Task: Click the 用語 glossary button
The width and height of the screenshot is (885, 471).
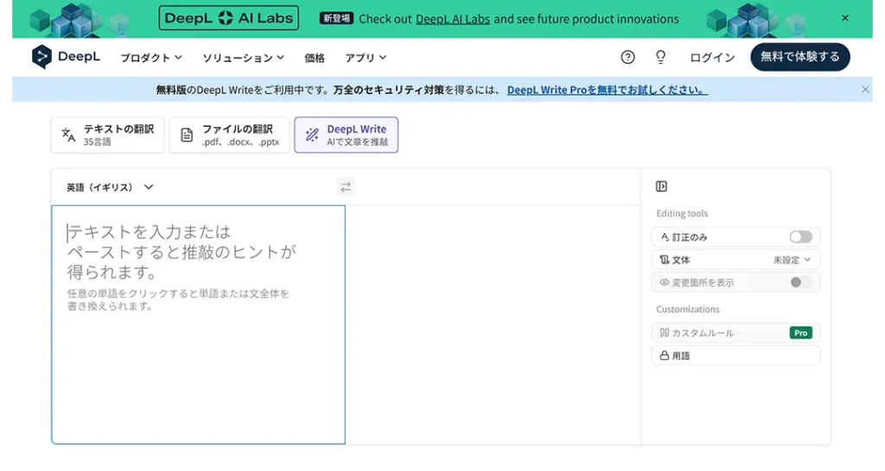Action: (735, 355)
